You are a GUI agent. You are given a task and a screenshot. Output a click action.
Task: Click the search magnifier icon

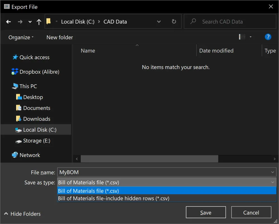tap(193, 21)
